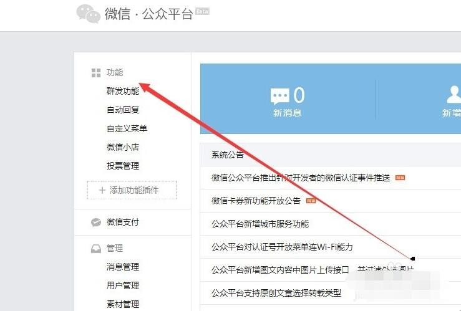The image size is (461, 311).
Task: Open 微信小店 in the sidebar
Action: (123, 147)
